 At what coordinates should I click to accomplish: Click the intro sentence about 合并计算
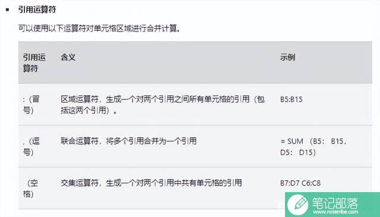coord(99,28)
